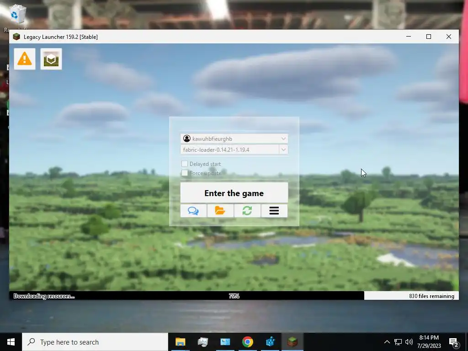The image size is (468, 351).
Task: Enable the Delayed start checkbox
Action: click(185, 164)
